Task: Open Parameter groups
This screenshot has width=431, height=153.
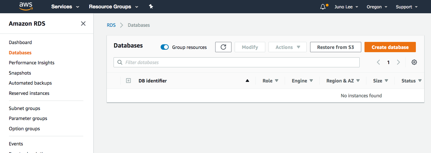Action: click(x=28, y=118)
